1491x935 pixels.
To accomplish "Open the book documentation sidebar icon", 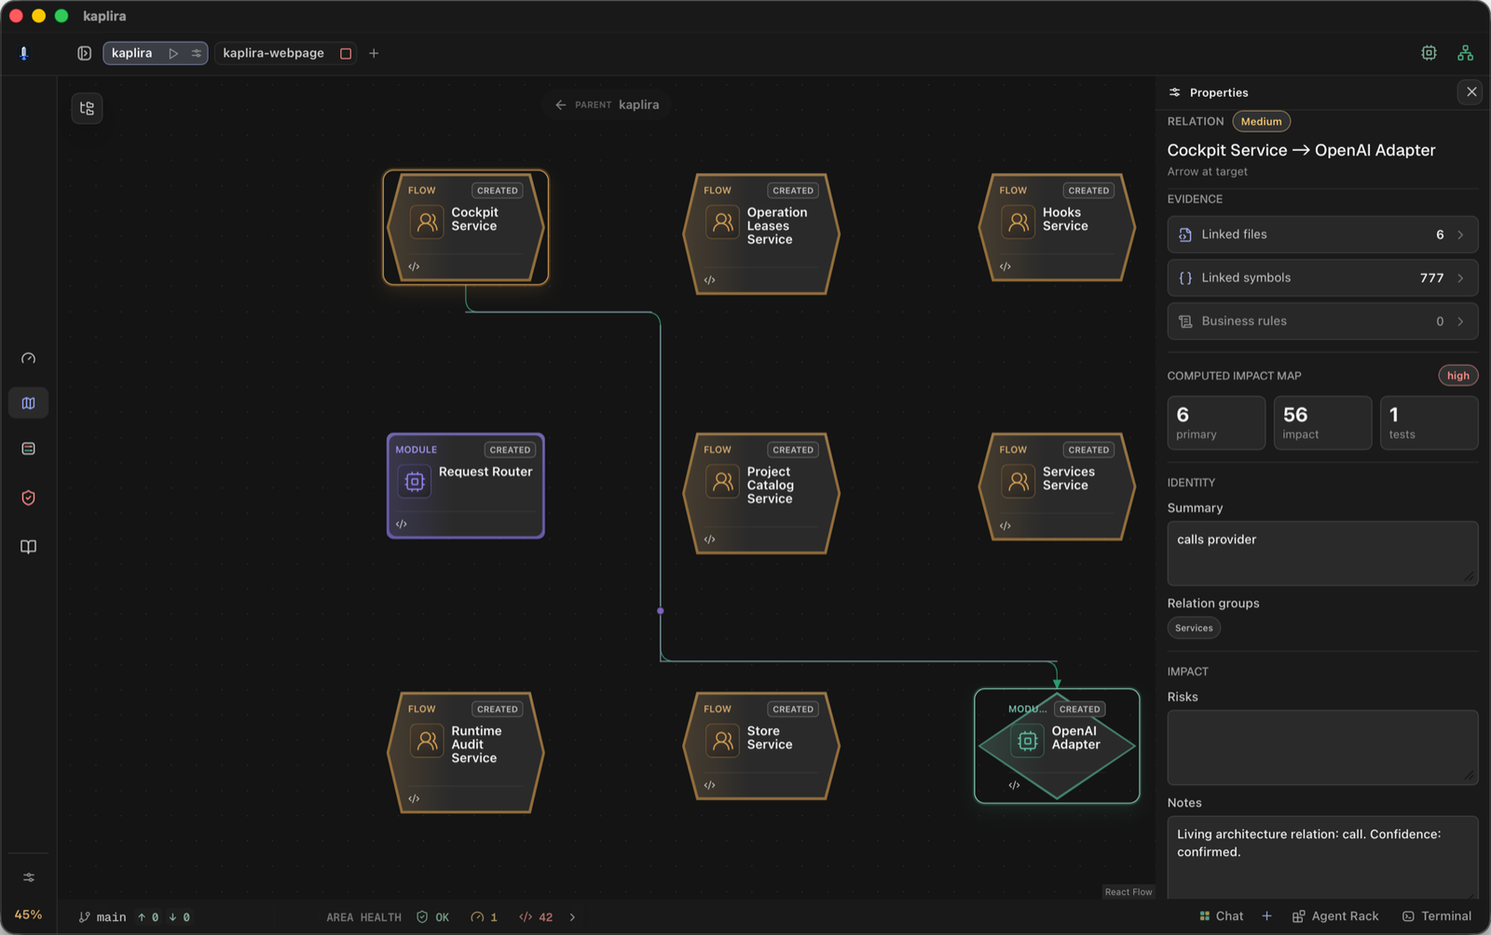I will pos(29,547).
